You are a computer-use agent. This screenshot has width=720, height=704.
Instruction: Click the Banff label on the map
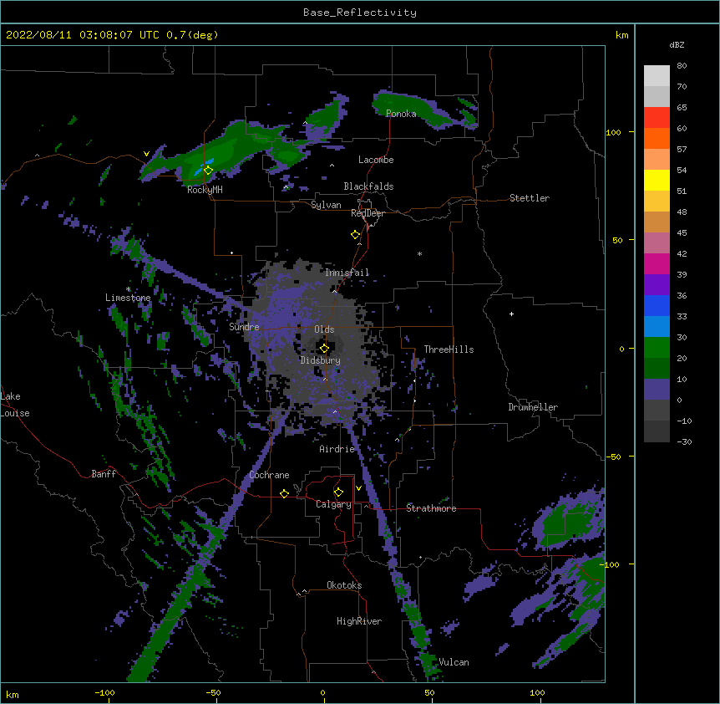point(104,474)
